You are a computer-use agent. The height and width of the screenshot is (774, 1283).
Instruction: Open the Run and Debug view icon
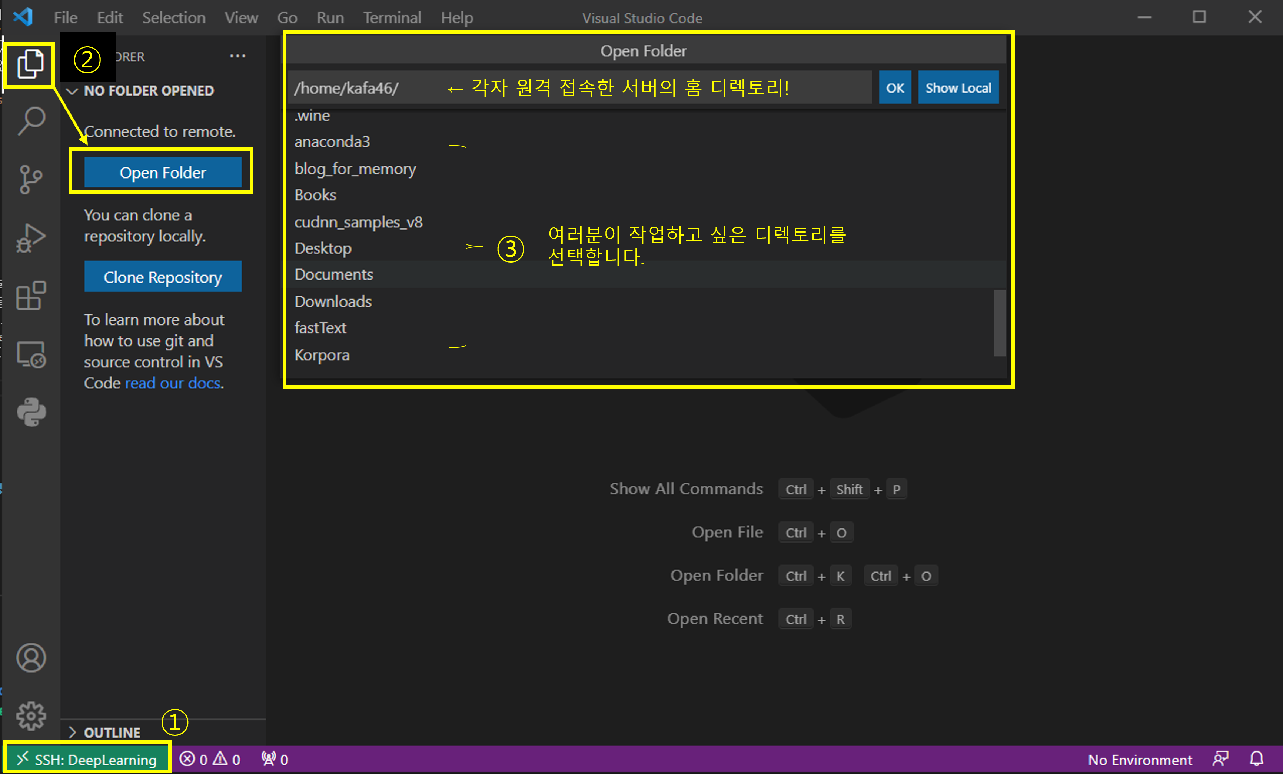[31, 238]
